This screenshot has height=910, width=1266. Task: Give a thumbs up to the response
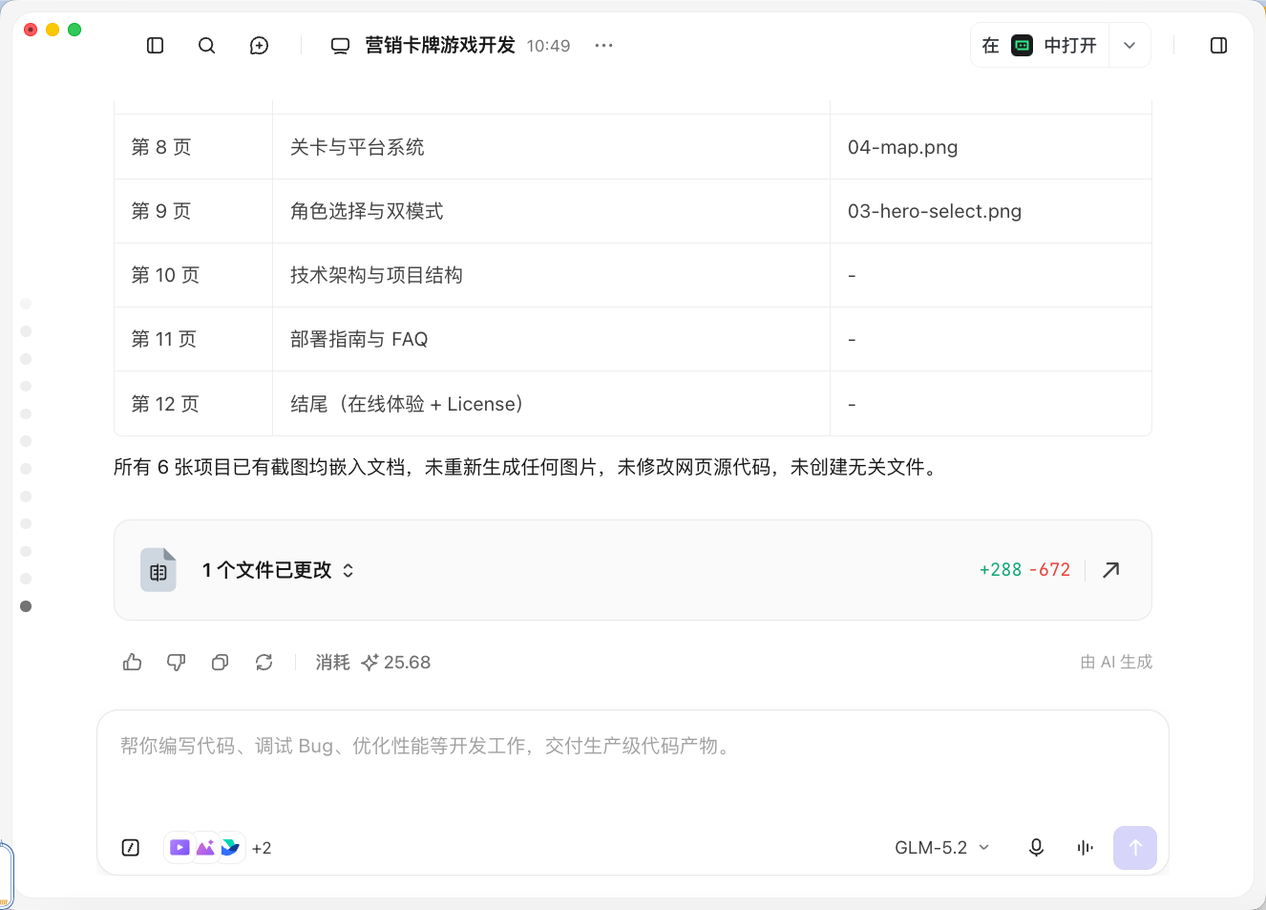tap(133, 663)
